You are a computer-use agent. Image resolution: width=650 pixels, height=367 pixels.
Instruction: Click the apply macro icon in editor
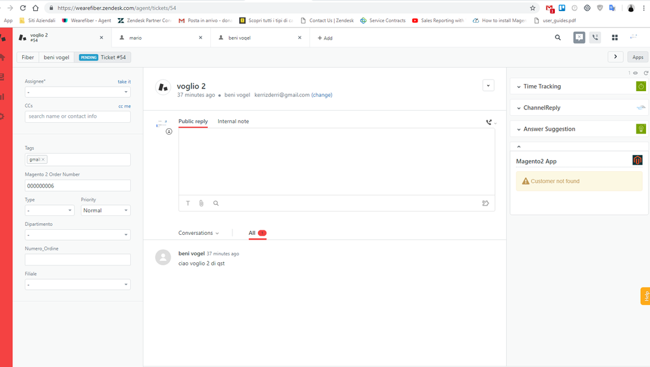485,203
